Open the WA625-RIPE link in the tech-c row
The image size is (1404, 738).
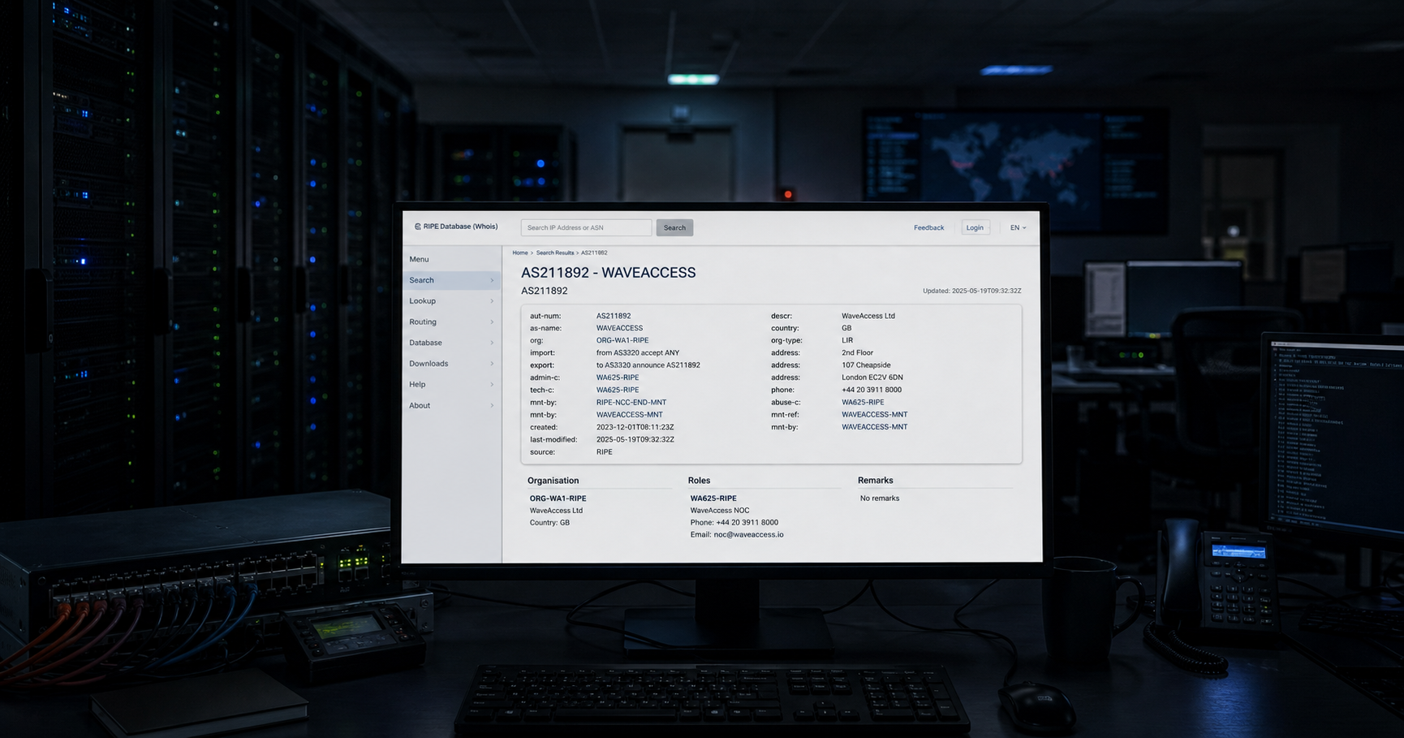click(x=618, y=390)
